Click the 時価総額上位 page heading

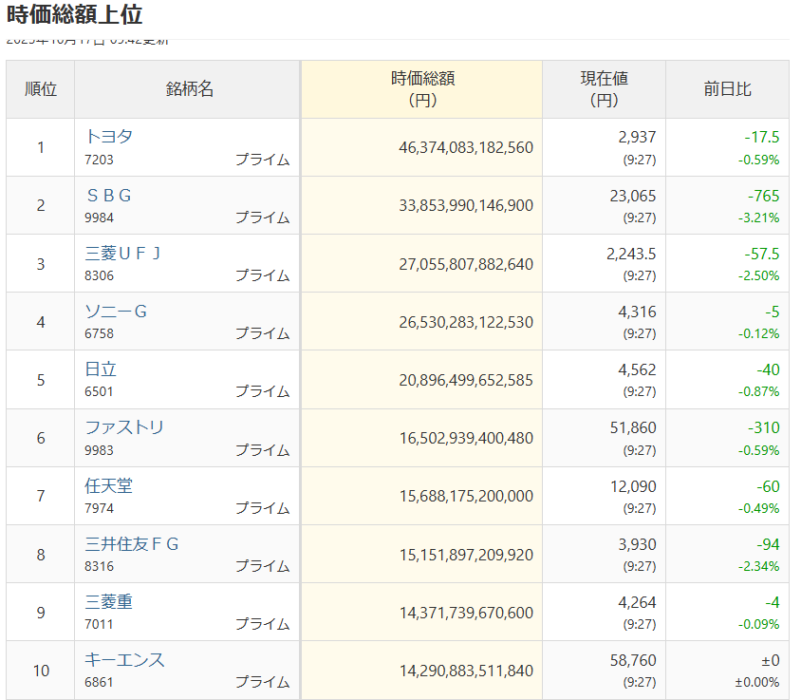tap(75, 15)
